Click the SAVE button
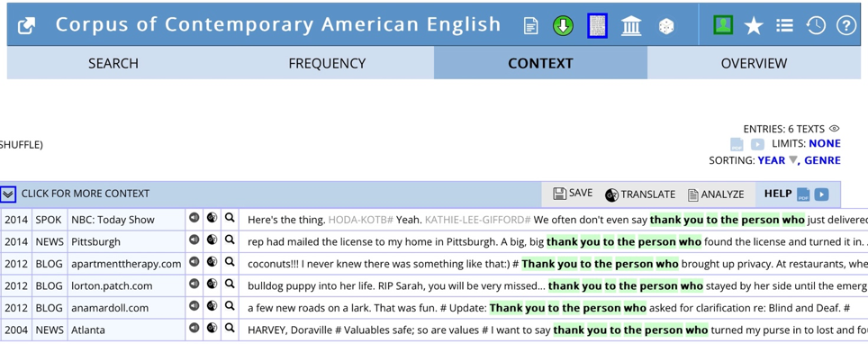Image resolution: width=868 pixels, height=344 pixels. pyautogui.click(x=573, y=194)
